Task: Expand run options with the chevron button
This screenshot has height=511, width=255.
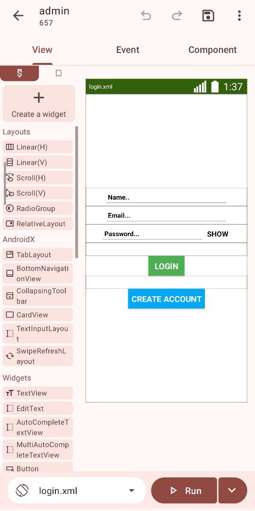Action: 233,491
